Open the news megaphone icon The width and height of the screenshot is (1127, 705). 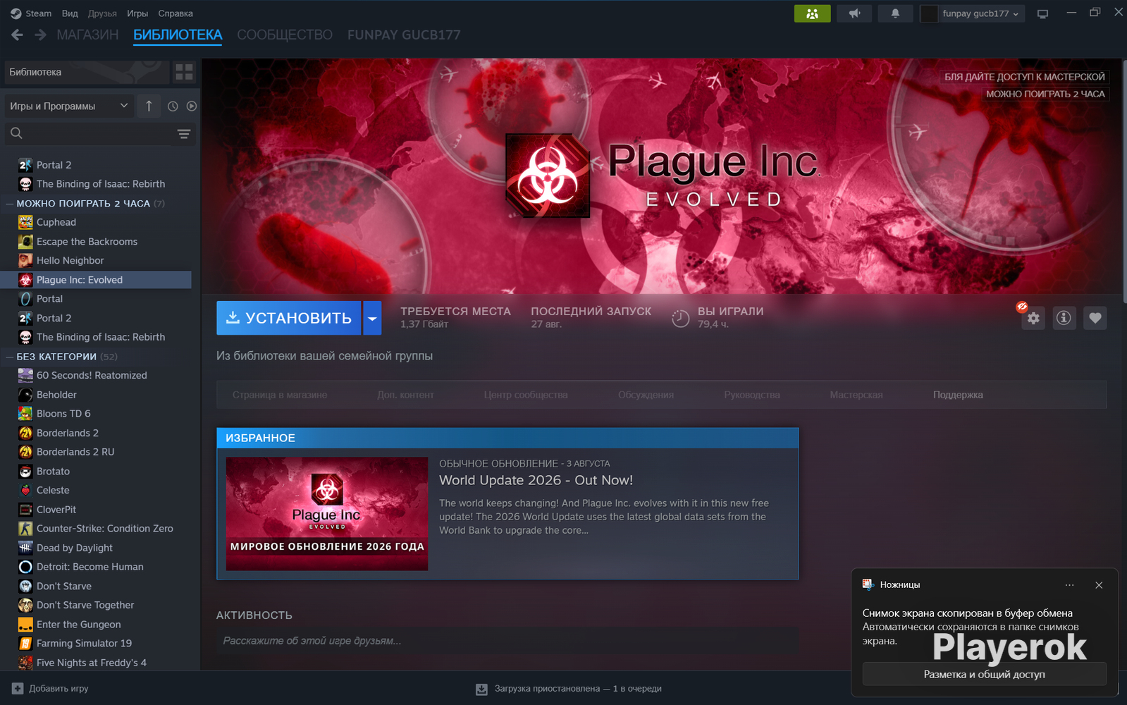pyautogui.click(x=854, y=13)
